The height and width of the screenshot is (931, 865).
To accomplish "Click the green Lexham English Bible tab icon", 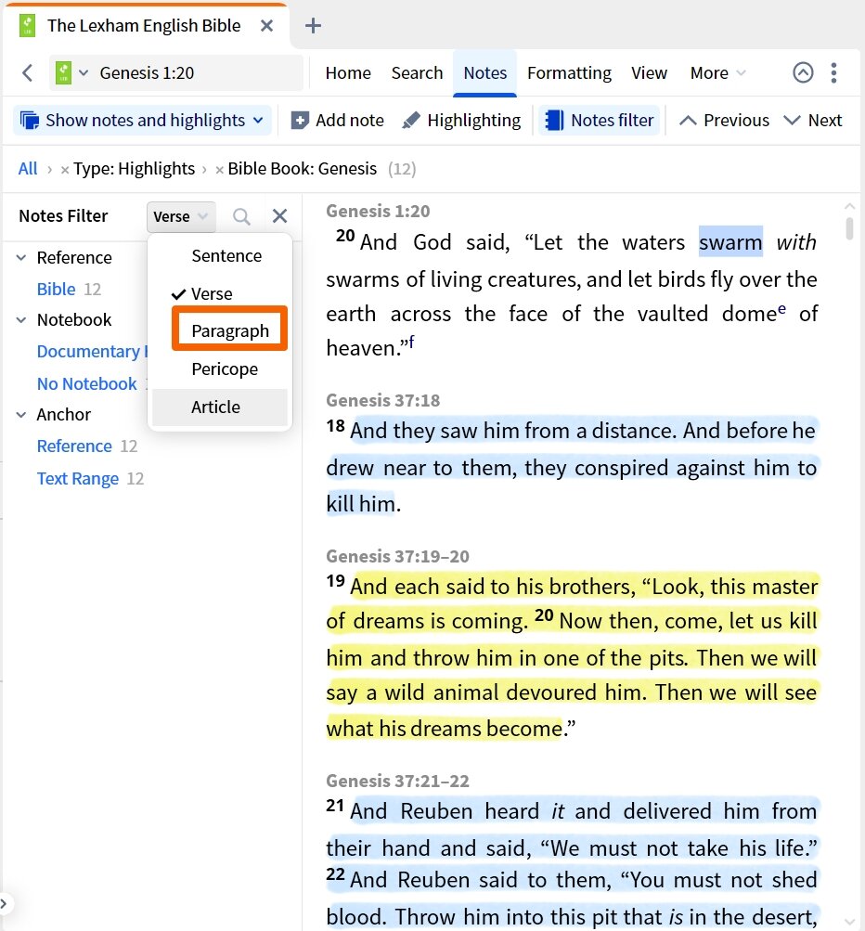I will pos(27,26).
